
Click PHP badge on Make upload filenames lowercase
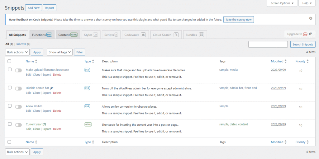click(x=87, y=70)
